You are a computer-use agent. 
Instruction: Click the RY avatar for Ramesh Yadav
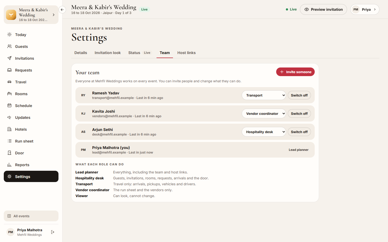tap(83, 95)
